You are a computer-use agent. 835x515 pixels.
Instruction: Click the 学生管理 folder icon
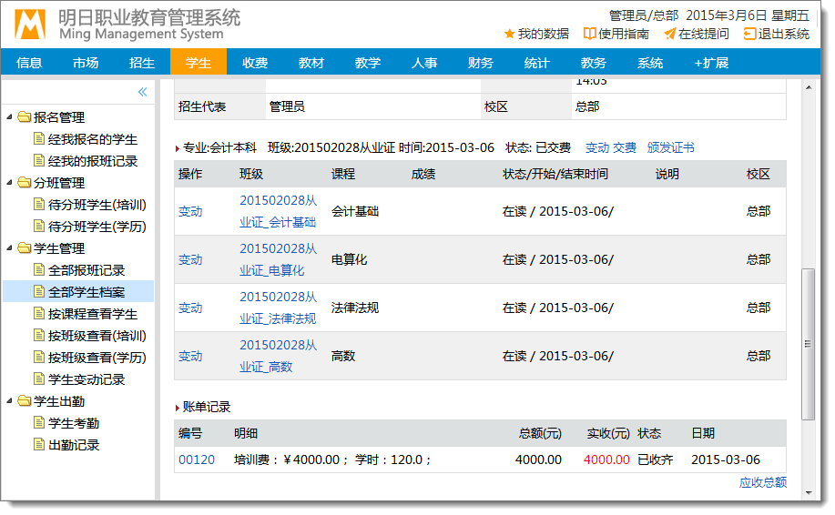click(25, 247)
